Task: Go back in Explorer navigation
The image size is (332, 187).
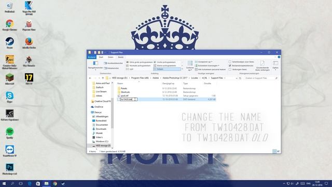Action: click(90, 78)
